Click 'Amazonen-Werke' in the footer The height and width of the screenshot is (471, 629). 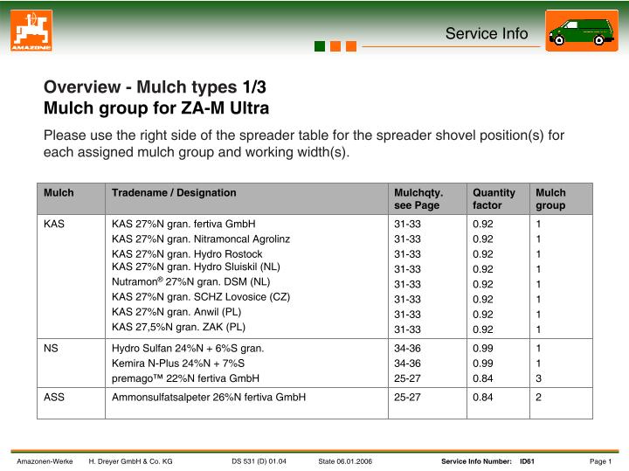[45, 461]
